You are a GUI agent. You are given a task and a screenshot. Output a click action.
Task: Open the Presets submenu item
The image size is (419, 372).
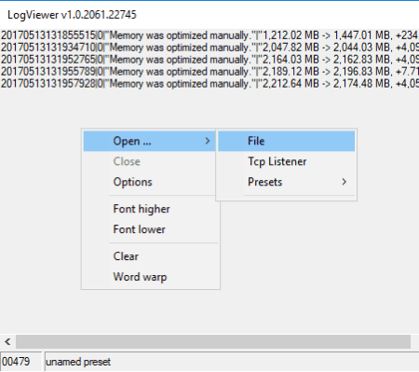tap(286, 182)
